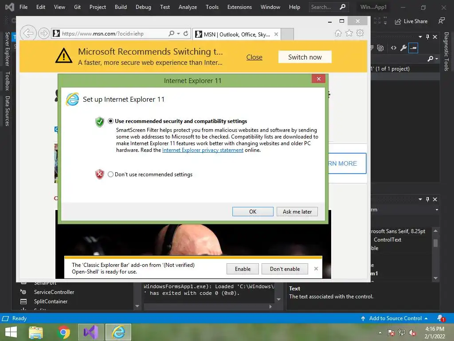Open the Debug menu
Viewport: 454px width, 341px height.
(143, 7)
